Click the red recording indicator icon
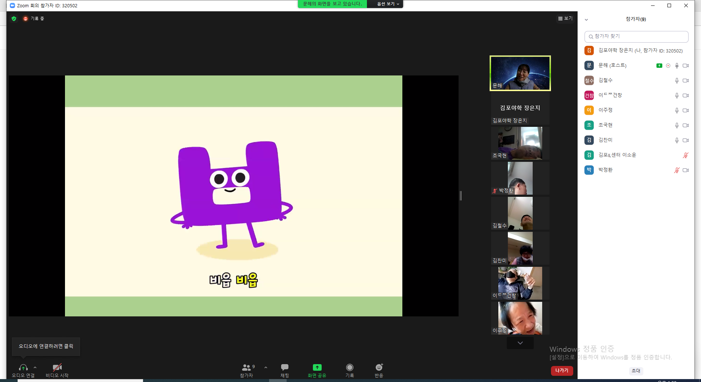 pos(26,19)
